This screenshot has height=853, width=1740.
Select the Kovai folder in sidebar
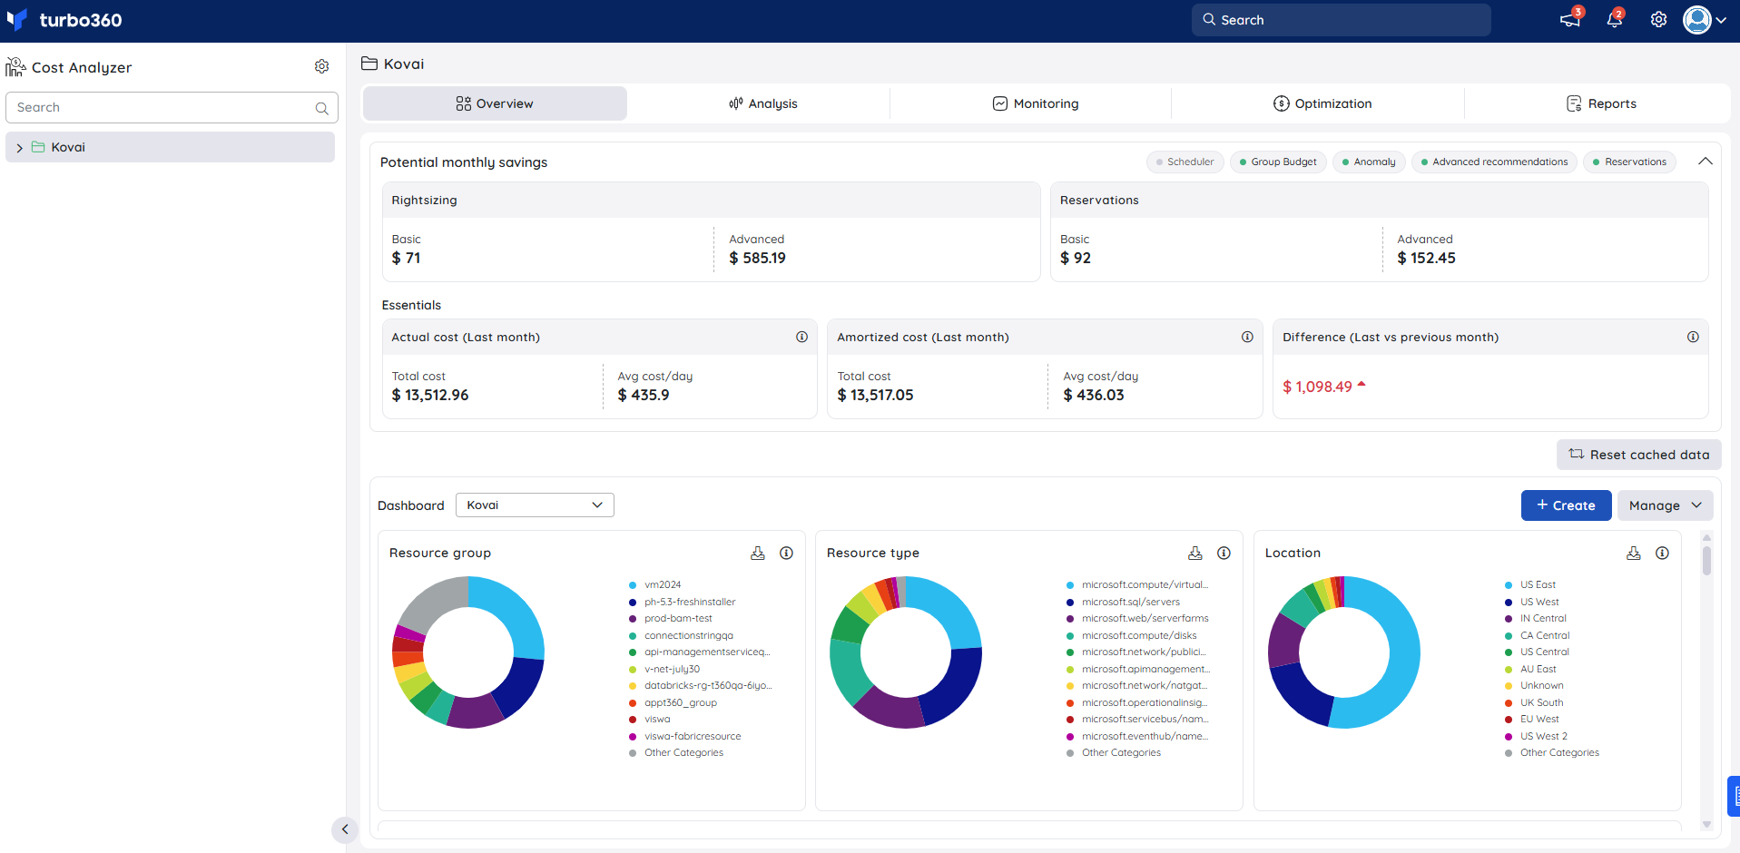click(x=170, y=147)
